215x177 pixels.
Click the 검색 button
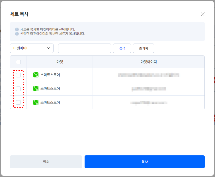[x=122, y=48]
